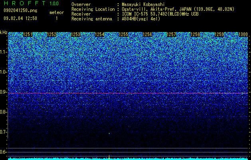Click the 1251 time marker label
This screenshot has height=160, width=251.
click(28, 34)
